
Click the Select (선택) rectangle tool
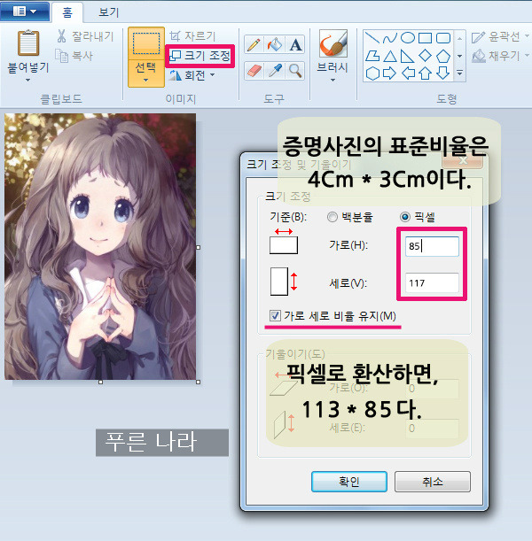point(146,43)
